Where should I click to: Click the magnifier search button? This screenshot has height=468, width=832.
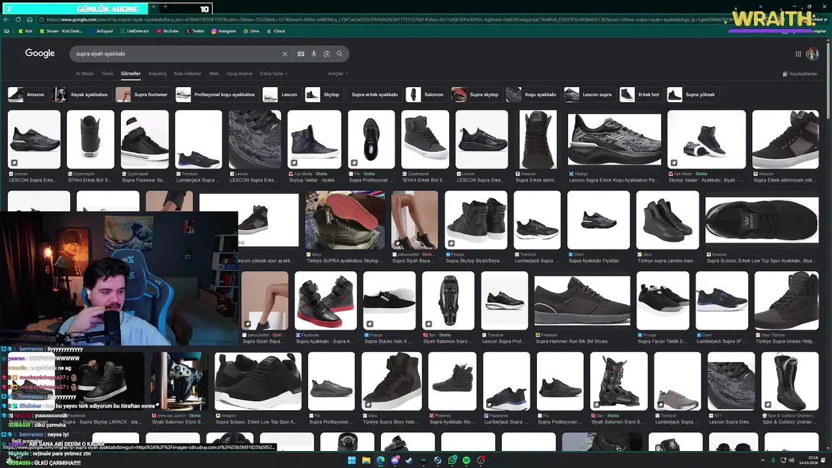tap(339, 54)
